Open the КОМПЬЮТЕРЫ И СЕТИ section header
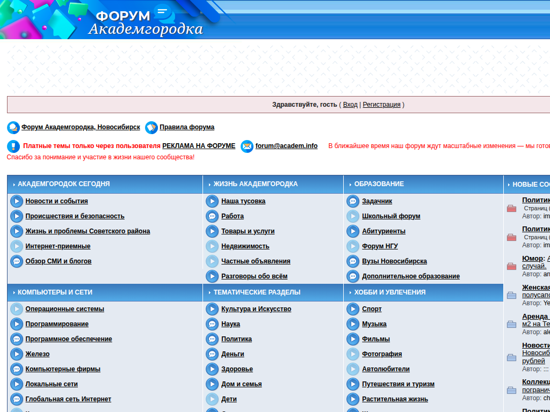550x412 pixels. point(55,292)
